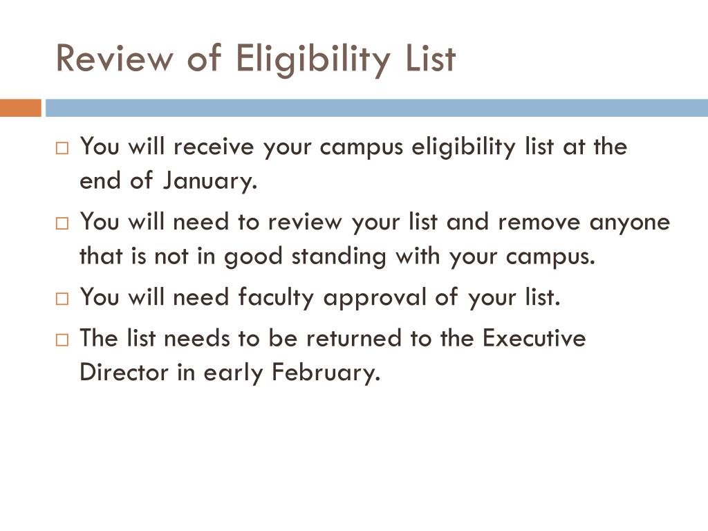Image resolution: width=708 pixels, height=531 pixels.
Task: Click 'faculty approval' in the third bullet
Action: point(332,298)
